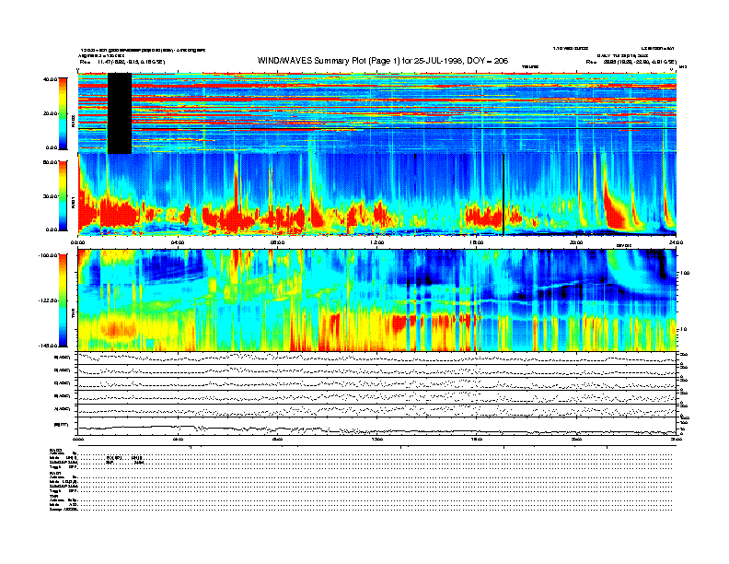This screenshot has height=564, width=729.
Task: Click the 20:00 tick label under middle spectrogram
Action: click(576, 242)
